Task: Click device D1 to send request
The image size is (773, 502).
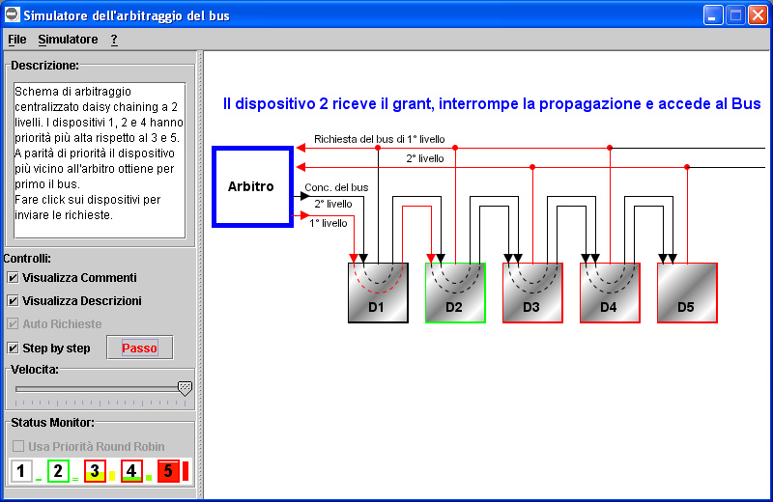Action: pyautogui.click(x=378, y=293)
